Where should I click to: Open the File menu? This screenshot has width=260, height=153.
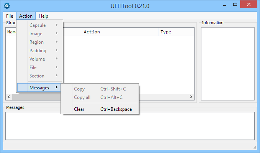[x=10, y=16]
